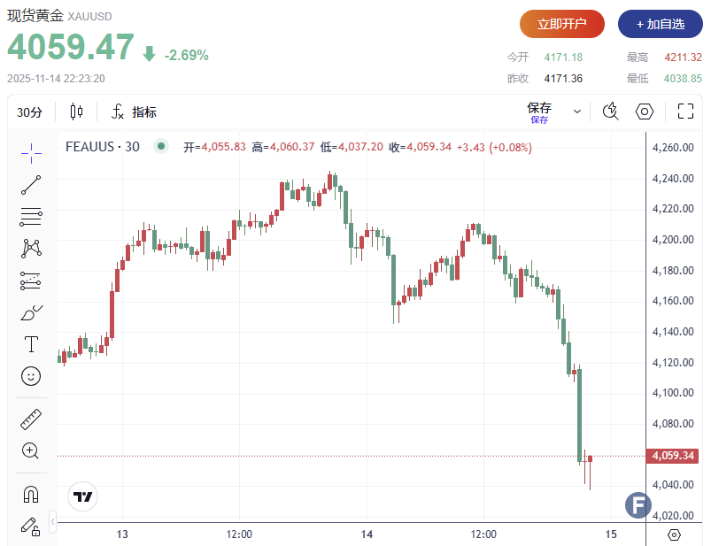Toggle the FEAUS series visibility dot
Screen dimensions: 711x546
(x=160, y=147)
